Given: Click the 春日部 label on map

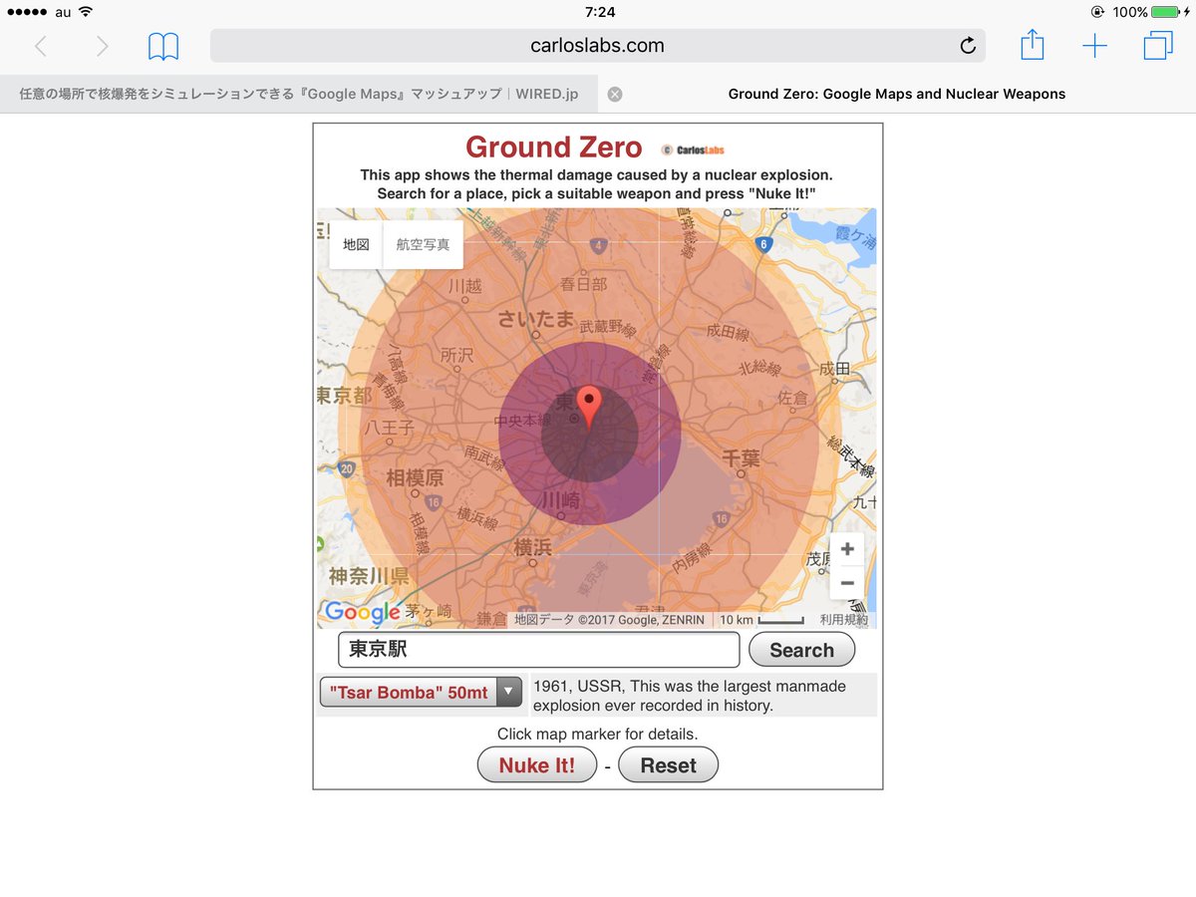Looking at the screenshot, I should [583, 284].
